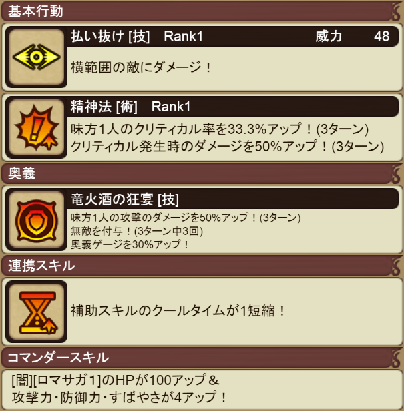Image resolution: width=404 pixels, height=411 pixels.
Task: Open the 連携スキル section header
Action: click(202, 266)
